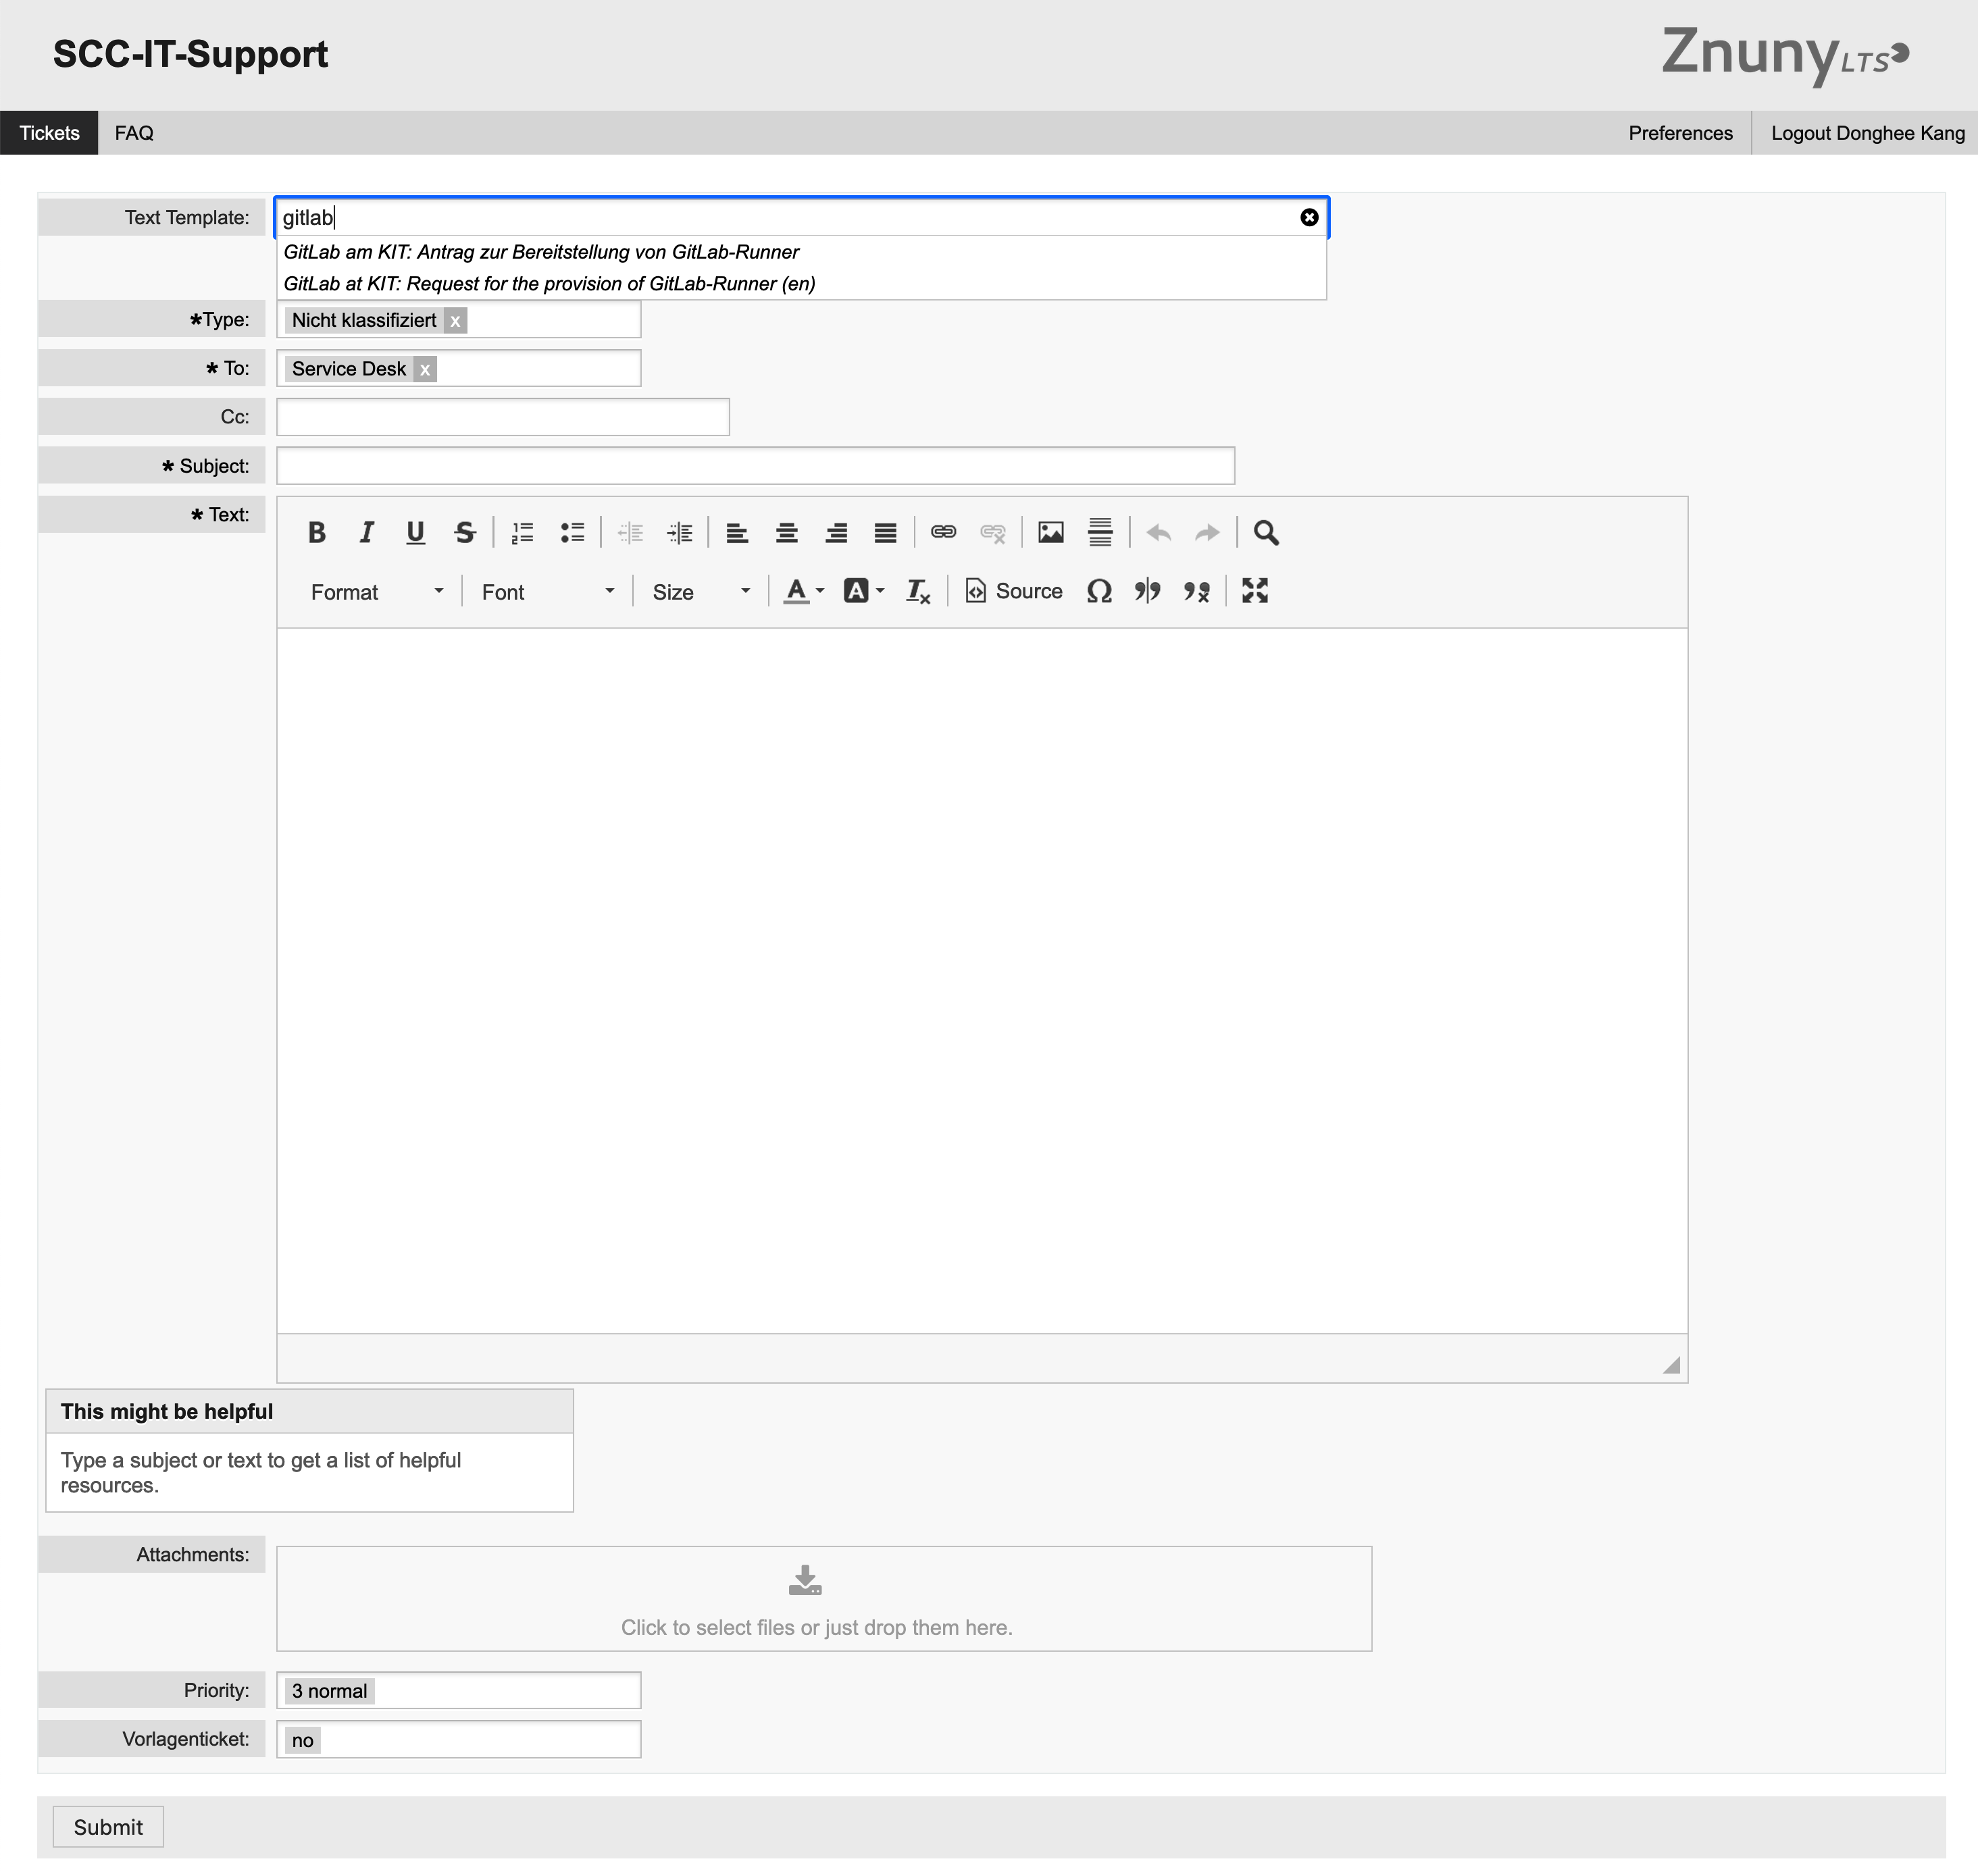Align text left
Viewport: 1978px width, 1876px height.
click(738, 532)
